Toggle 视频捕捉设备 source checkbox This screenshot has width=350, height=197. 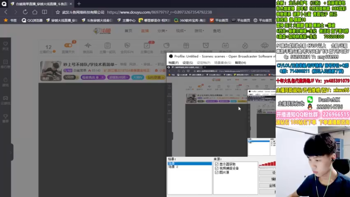[x=217, y=168]
